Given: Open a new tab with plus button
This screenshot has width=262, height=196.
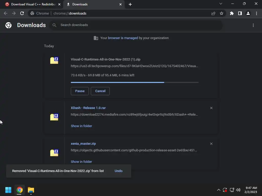Looking at the screenshot, I should (x=130, y=4).
